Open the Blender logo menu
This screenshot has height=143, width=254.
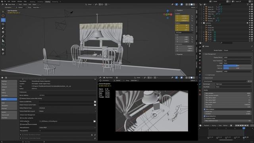2,2
